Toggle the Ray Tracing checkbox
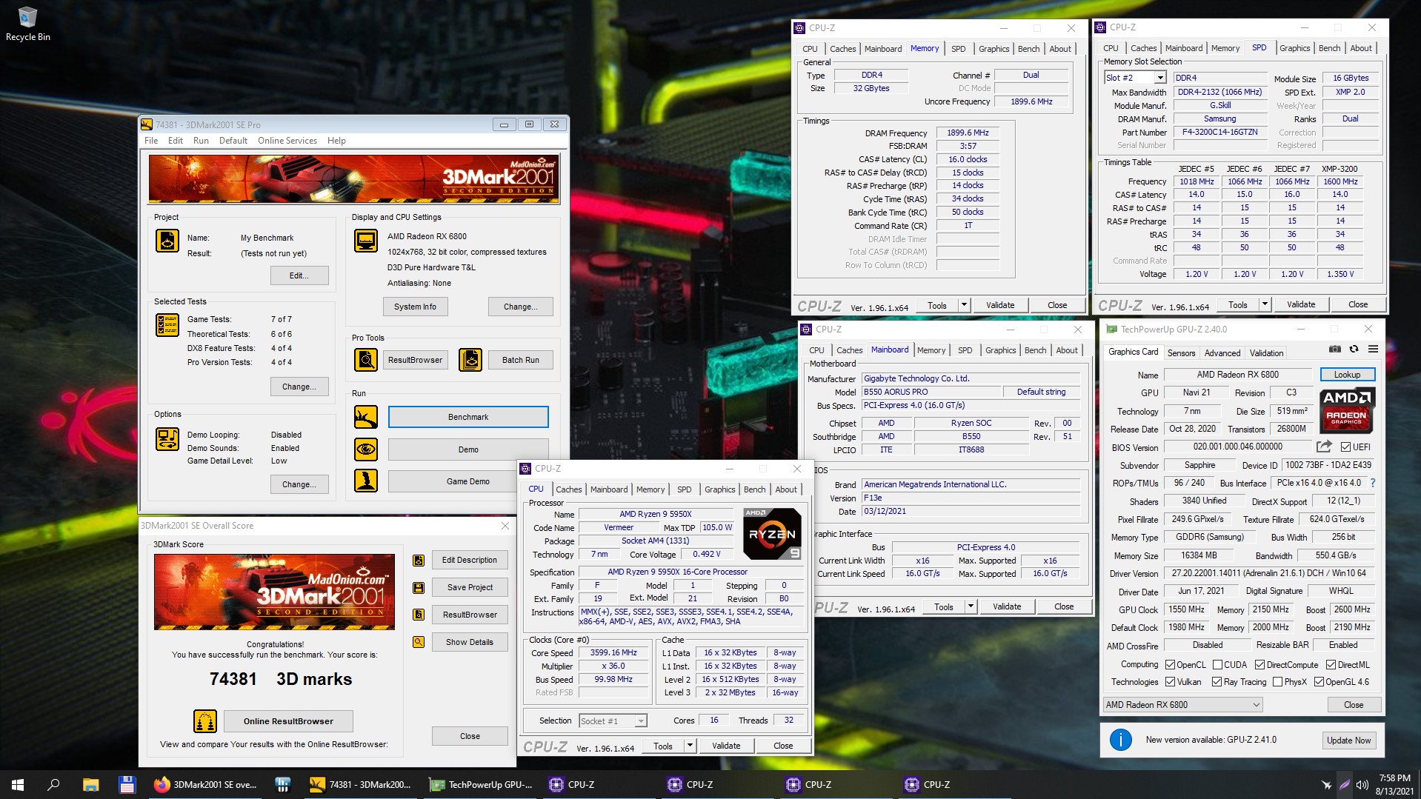The image size is (1421, 799). [x=1217, y=682]
